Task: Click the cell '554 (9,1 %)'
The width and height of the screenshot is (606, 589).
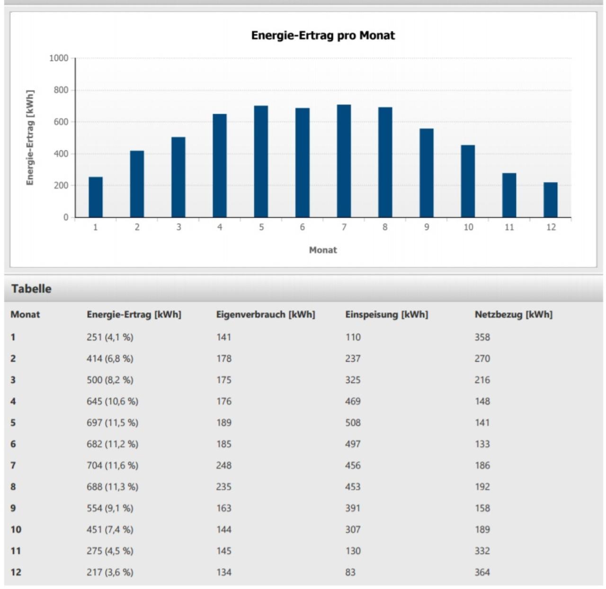Action: click(x=110, y=508)
